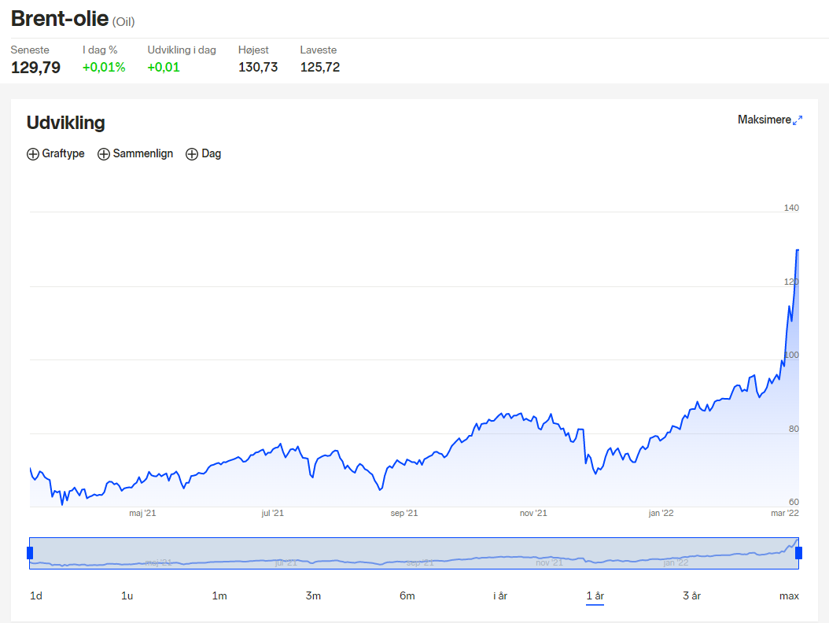The image size is (829, 623).
Task: Click the right handle of range navigator
Action: [798, 553]
